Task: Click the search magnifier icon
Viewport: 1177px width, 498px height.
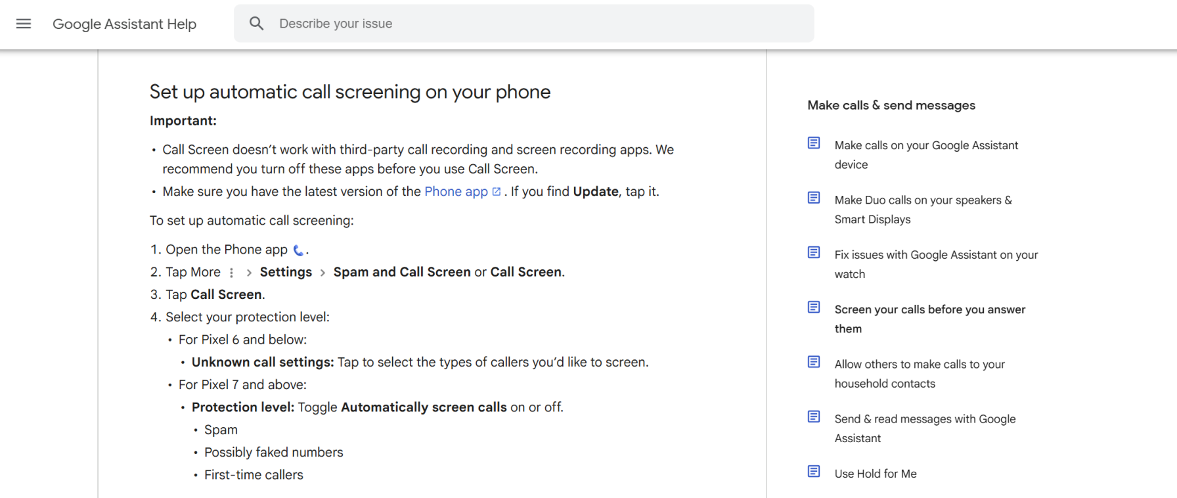Action: 257,24
